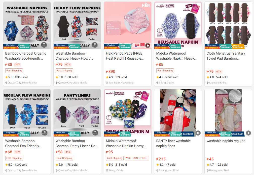This screenshot has width=254, height=175.
Task: Click location pin icon beside Mainland China
Action: pos(208,83)
